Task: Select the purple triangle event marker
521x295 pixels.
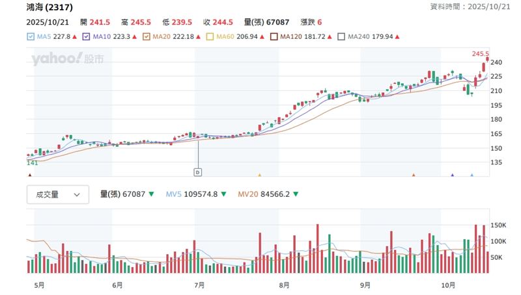Action: pyautogui.click(x=452, y=174)
